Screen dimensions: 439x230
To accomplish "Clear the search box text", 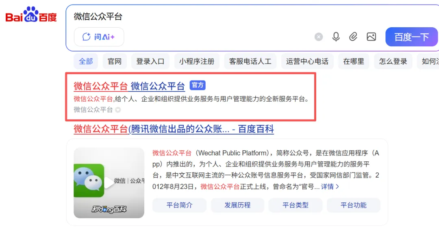I will point(318,37).
